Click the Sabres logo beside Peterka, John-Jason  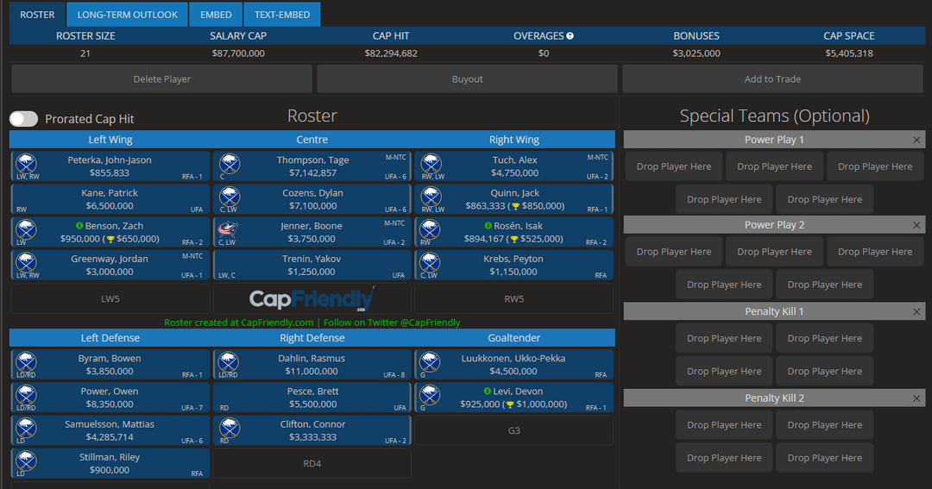click(x=26, y=162)
